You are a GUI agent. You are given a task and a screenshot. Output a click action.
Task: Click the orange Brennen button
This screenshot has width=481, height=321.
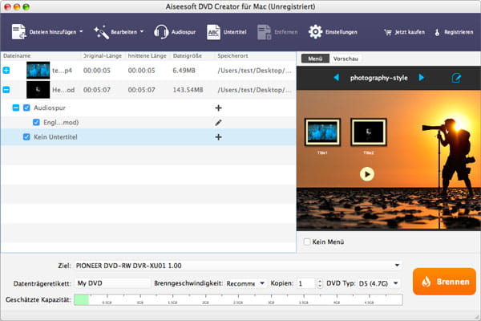[444, 282]
